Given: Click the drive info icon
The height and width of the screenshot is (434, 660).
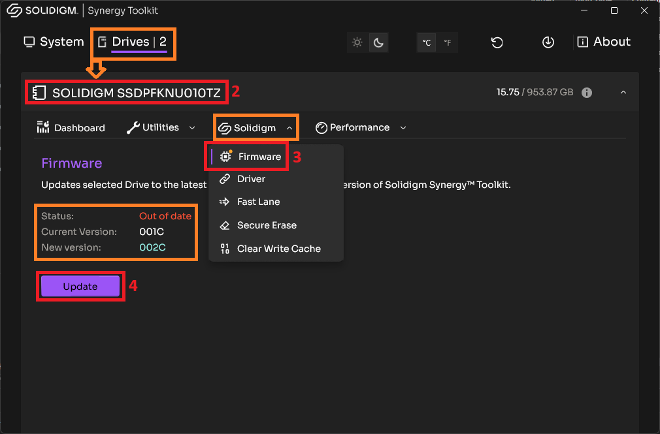Looking at the screenshot, I should pyautogui.click(x=587, y=93).
